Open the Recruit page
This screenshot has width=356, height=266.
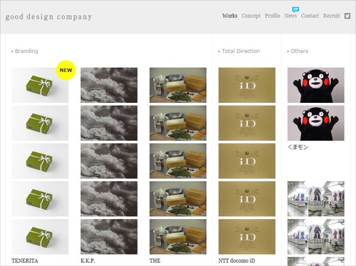point(332,16)
